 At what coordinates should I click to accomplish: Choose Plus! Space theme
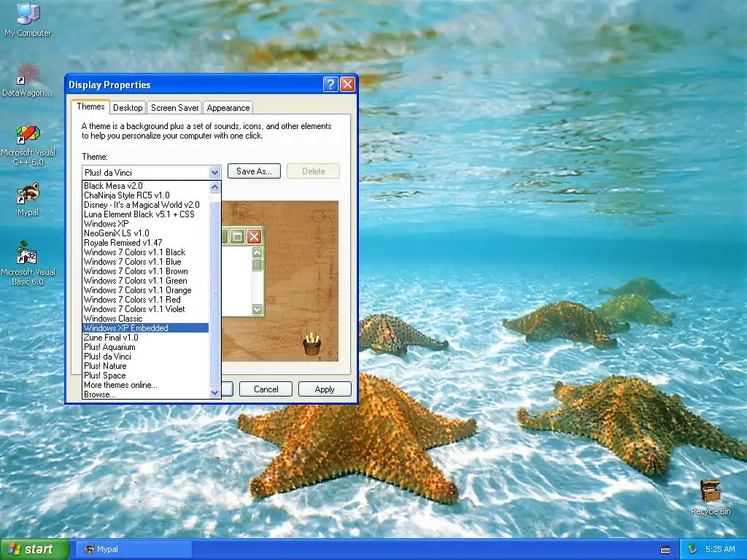(146, 376)
